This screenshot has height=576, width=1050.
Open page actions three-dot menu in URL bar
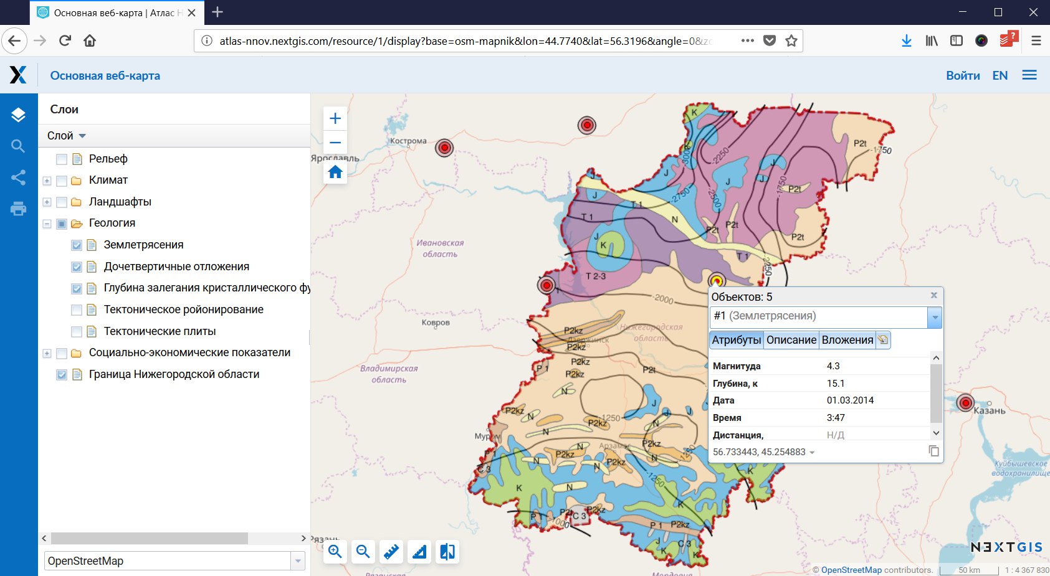748,40
